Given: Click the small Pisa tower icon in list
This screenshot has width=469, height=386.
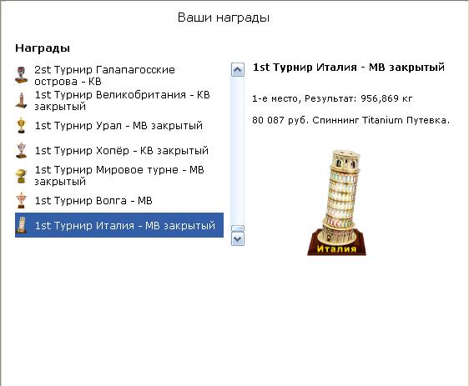Looking at the screenshot, I should [21, 225].
